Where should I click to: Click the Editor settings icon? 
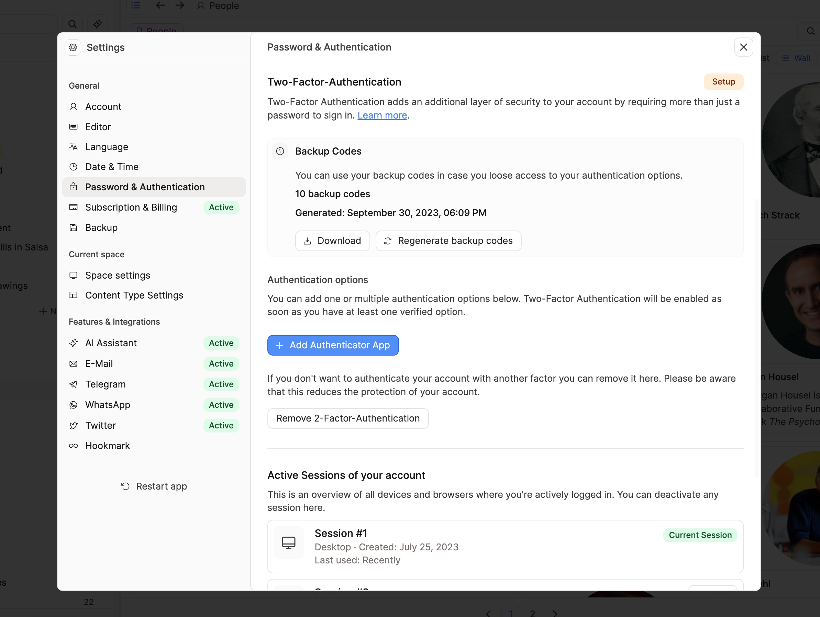pos(74,126)
